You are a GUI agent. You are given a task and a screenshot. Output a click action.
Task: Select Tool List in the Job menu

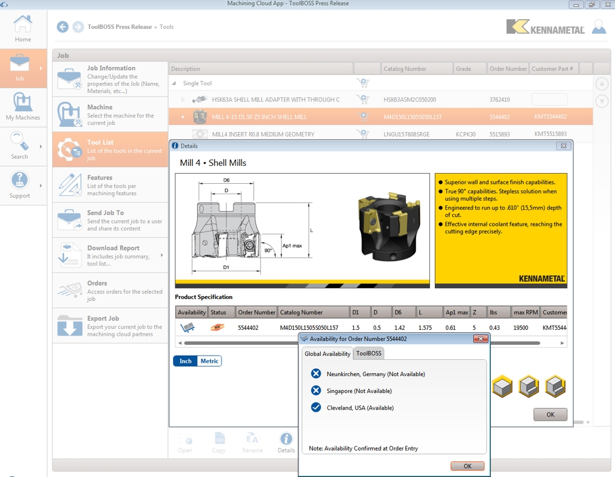point(111,150)
